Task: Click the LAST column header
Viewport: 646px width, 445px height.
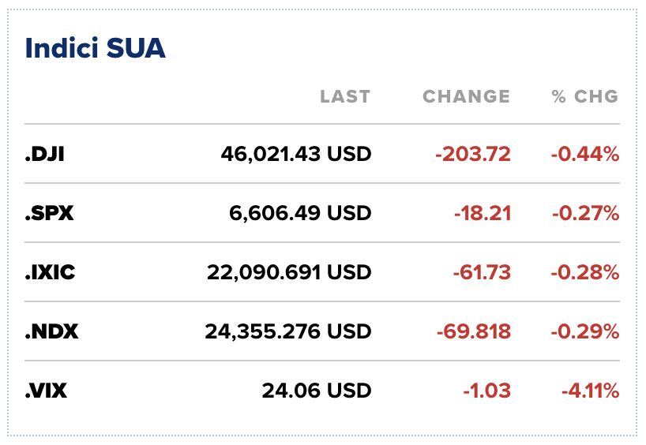Action: click(x=345, y=97)
